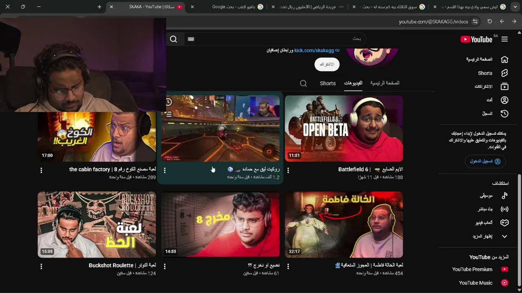Click the page vertical scrollbar
Image resolution: width=522 pixels, height=293 pixels.
519,230
